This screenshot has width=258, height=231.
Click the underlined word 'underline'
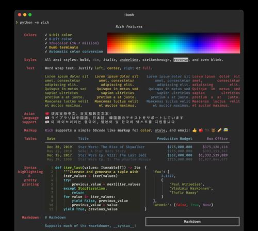coord(129,60)
